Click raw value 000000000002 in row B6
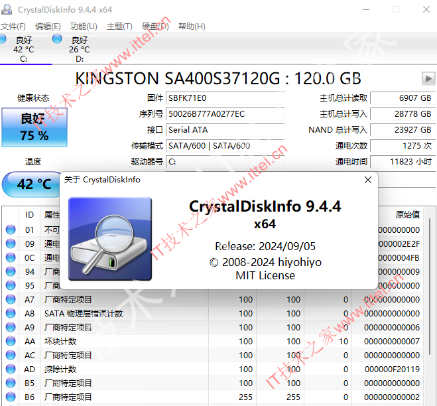Image resolution: width=437 pixels, height=406 pixels. point(392,397)
